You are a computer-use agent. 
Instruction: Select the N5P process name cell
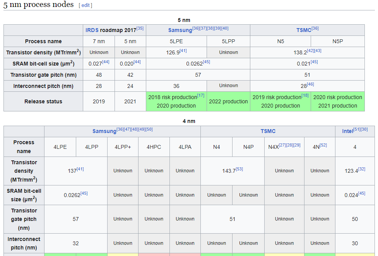337,41
